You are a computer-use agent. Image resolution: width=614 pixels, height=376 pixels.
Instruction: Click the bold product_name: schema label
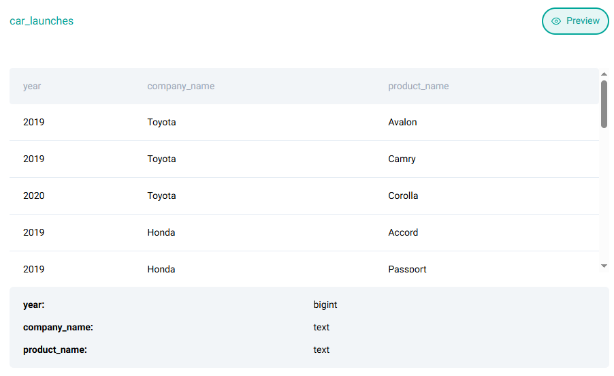click(55, 349)
